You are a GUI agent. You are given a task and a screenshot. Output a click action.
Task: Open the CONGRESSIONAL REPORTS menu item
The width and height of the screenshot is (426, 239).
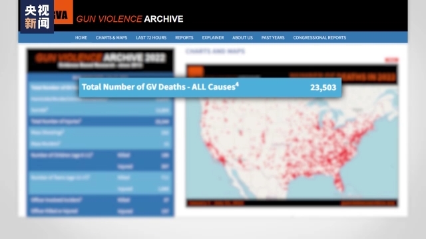319,38
